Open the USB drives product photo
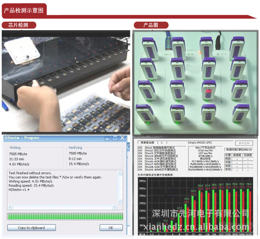This screenshot has height=239, width=260. pos(196,82)
